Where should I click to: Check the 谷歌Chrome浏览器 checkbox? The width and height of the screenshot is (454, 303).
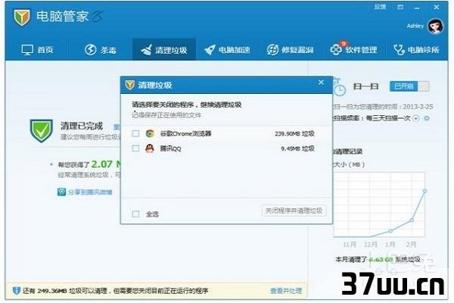(x=135, y=133)
